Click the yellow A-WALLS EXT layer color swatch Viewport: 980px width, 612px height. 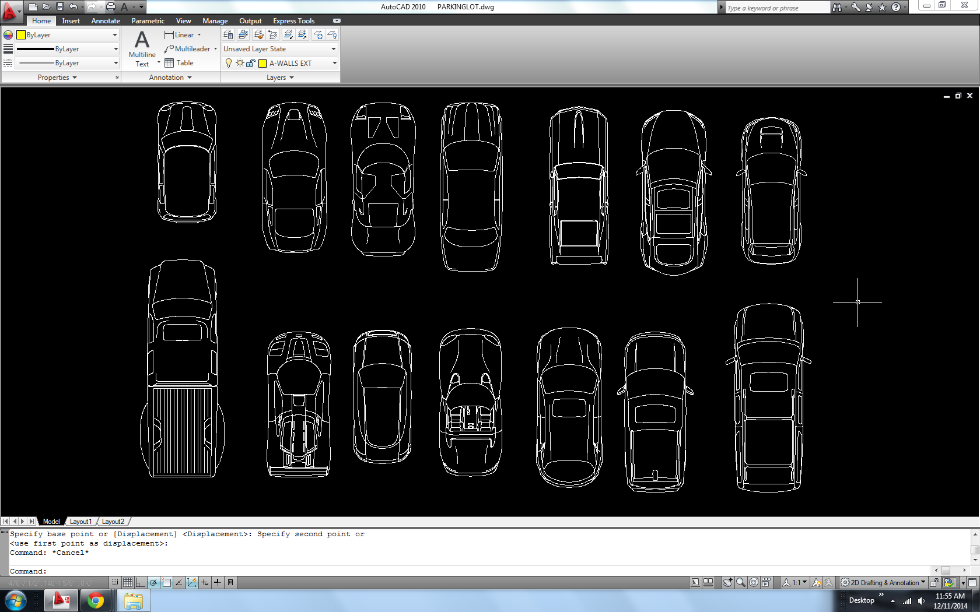[x=262, y=63]
